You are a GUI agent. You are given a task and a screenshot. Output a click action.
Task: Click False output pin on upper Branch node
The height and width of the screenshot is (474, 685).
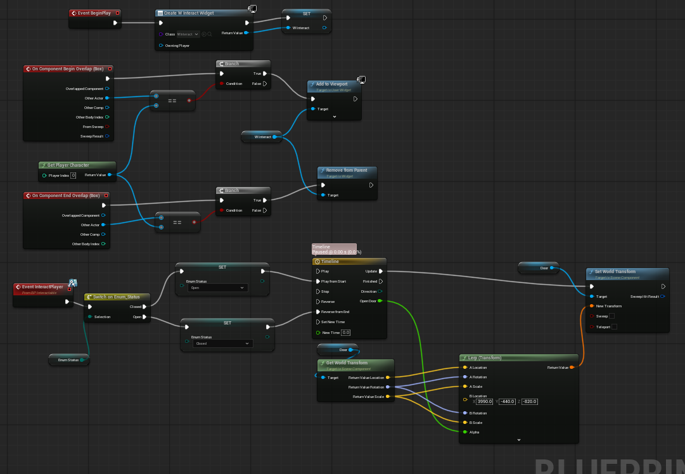pyautogui.click(x=265, y=84)
